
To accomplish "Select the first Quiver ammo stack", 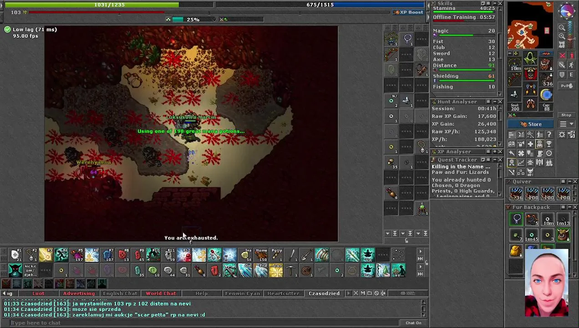I will pos(516,194).
